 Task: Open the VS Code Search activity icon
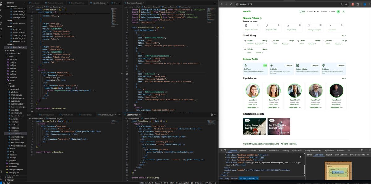pos(1,10)
